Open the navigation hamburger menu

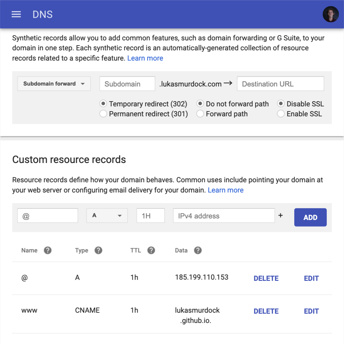pos(16,14)
